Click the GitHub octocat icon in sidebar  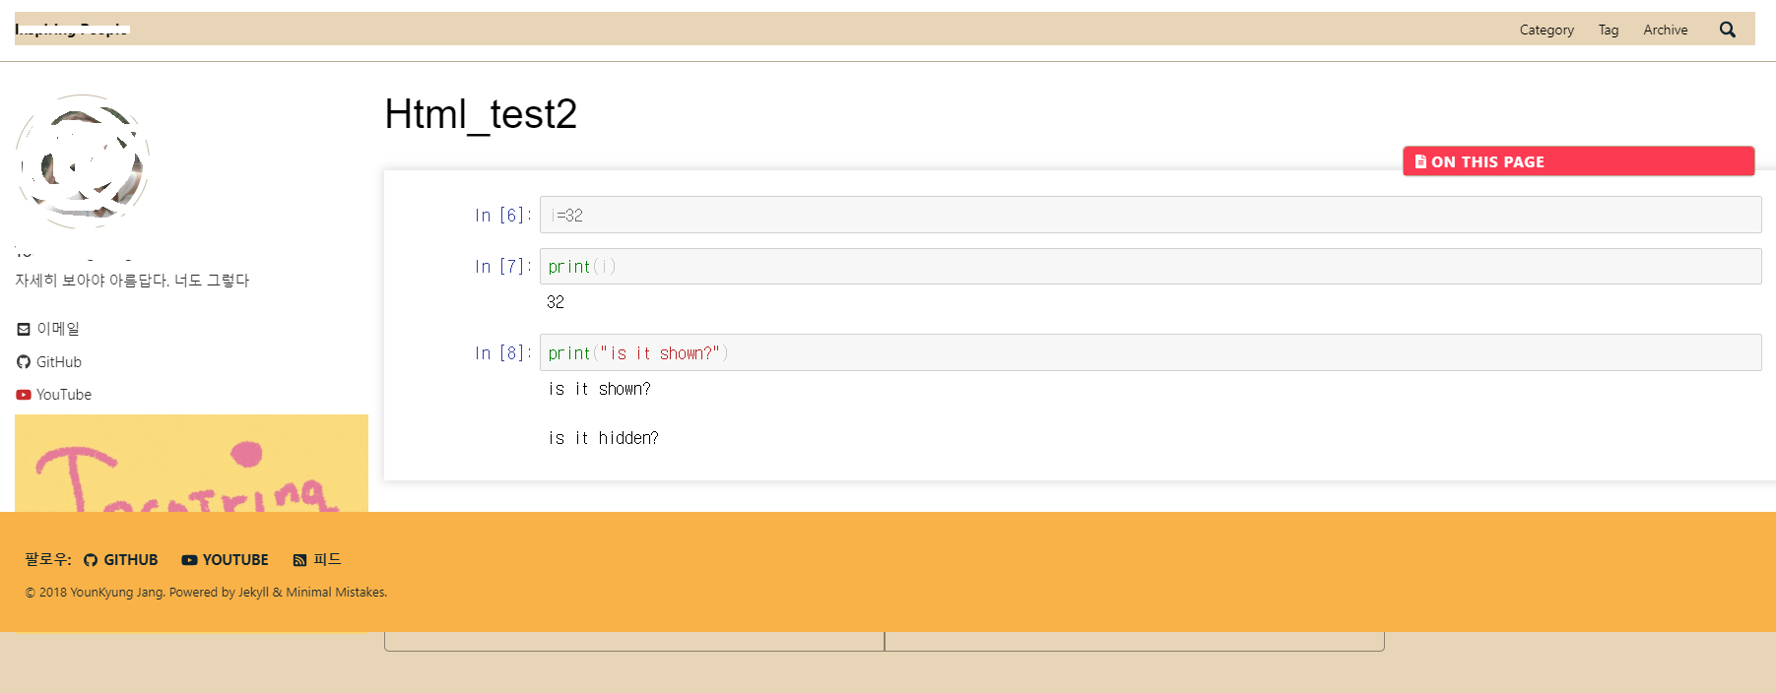[24, 362]
